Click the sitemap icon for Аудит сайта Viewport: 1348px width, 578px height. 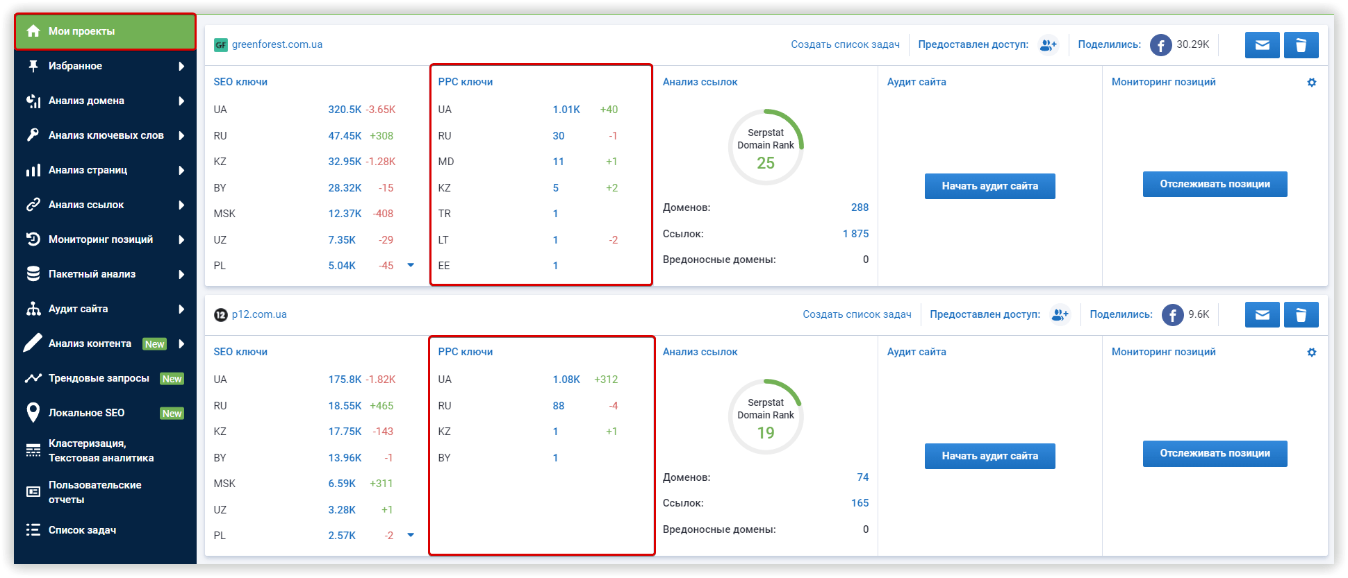33,309
